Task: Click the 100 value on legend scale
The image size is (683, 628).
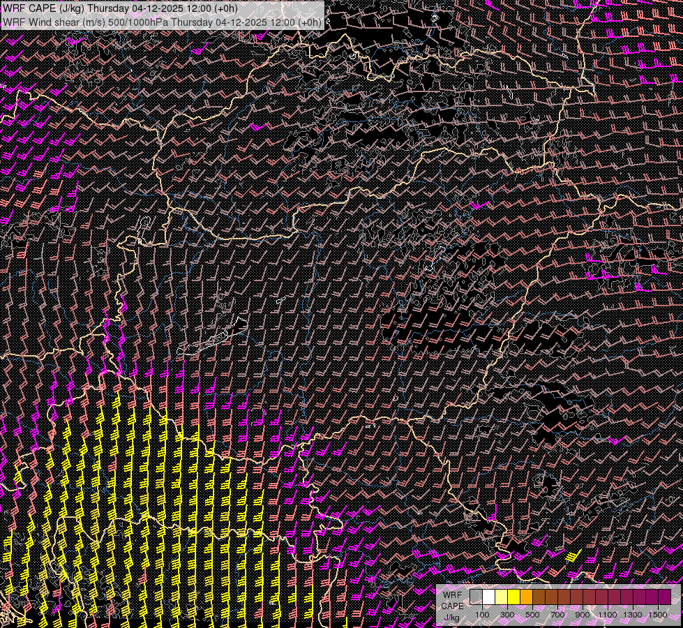Action: pyautogui.click(x=482, y=615)
